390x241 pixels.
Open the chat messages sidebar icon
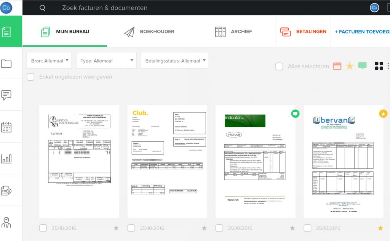point(6,95)
